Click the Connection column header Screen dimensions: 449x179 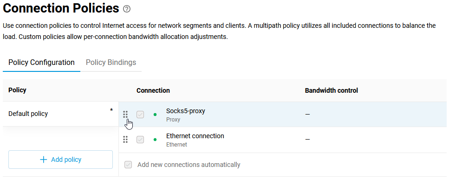point(153,90)
